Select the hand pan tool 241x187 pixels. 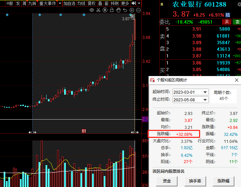[118, 10]
